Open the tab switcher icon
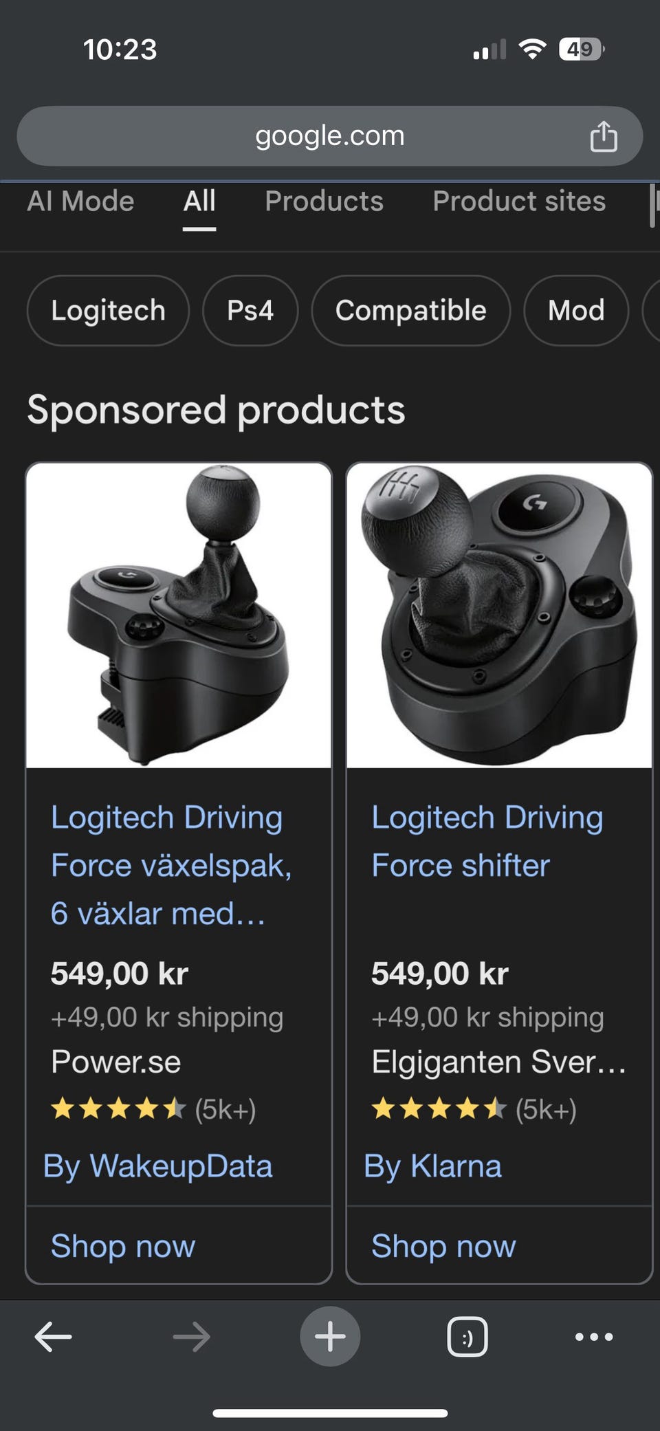This screenshot has width=660, height=1431. pyautogui.click(x=467, y=1337)
